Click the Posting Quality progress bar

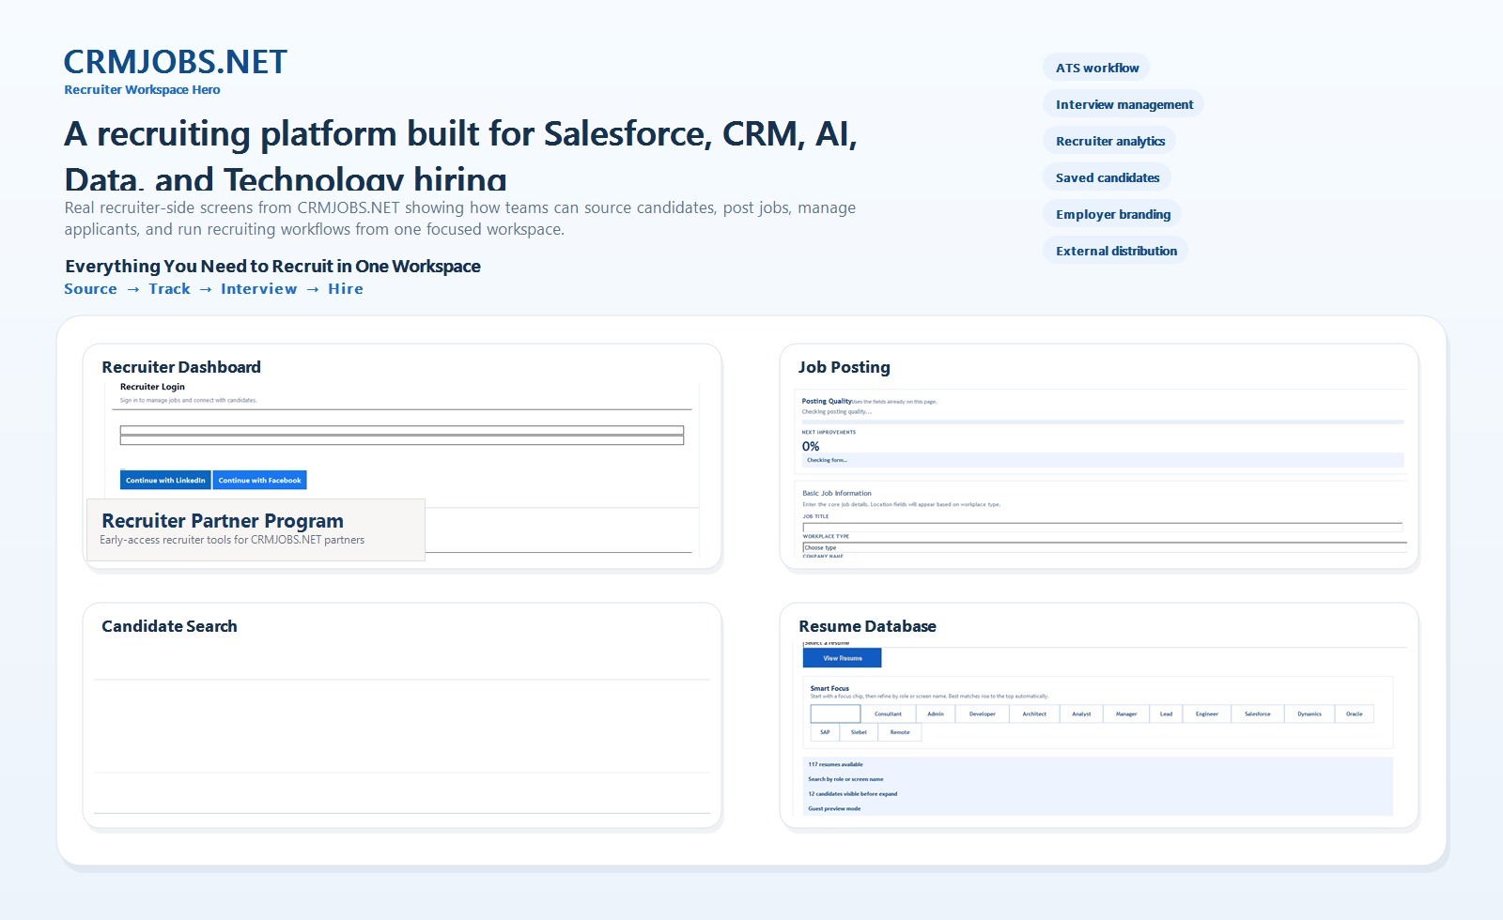[1103, 422]
